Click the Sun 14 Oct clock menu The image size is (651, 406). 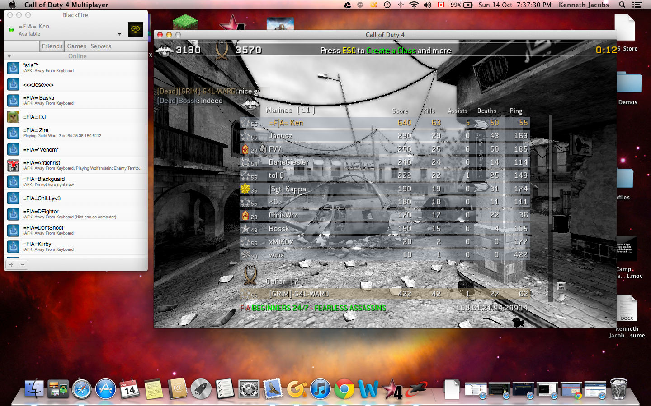point(515,5)
